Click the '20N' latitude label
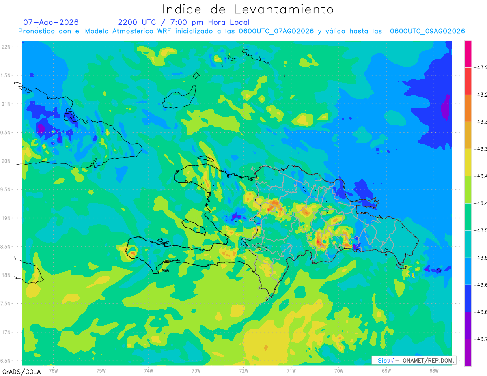The width and height of the screenshot is (487, 376). [x=6, y=161]
